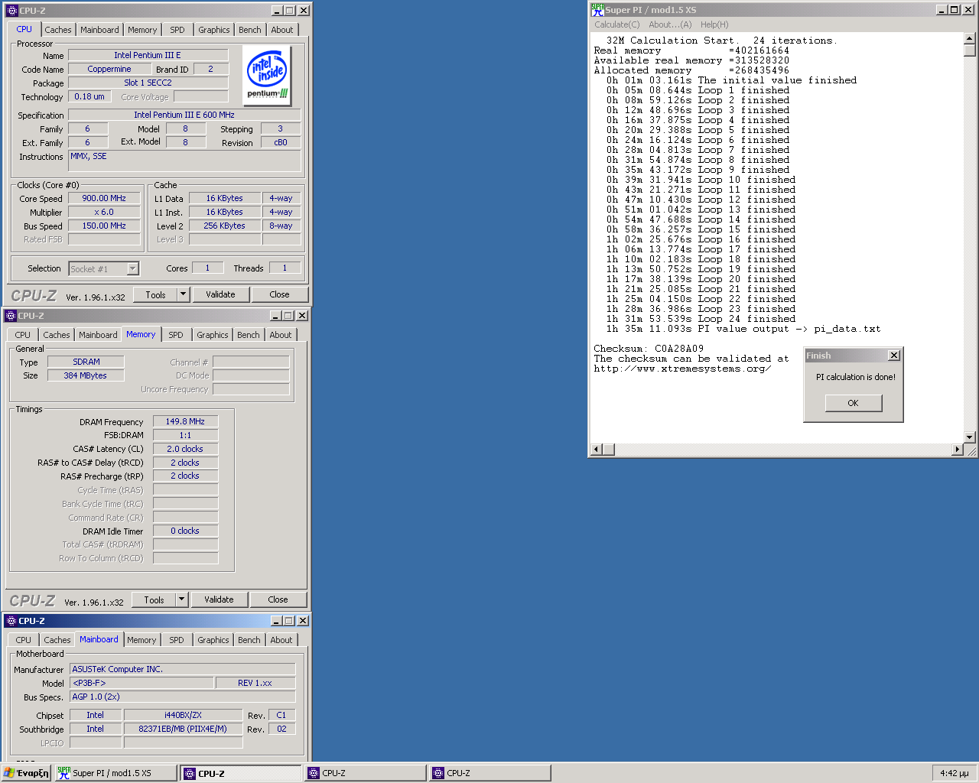Image resolution: width=979 pixels, height=783 pixels.
Task: Activate second CPU-Z taskbar button
Action: 365,773
